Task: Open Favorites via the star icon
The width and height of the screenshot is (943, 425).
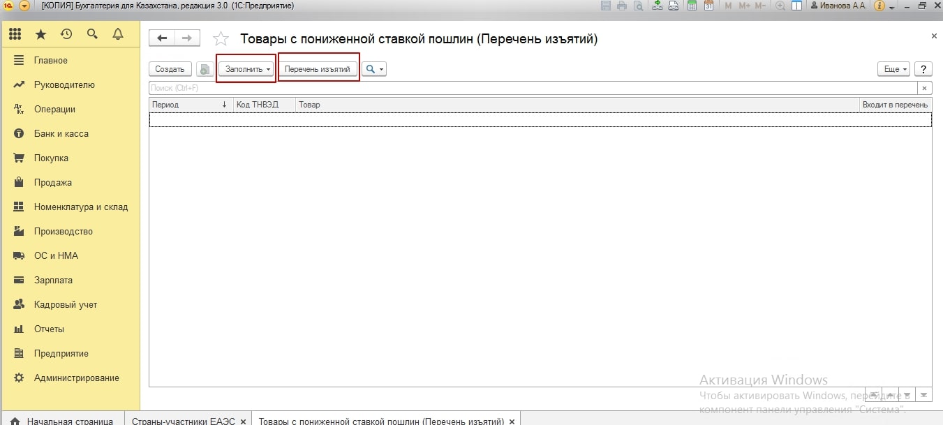Action: click(40, 33)
